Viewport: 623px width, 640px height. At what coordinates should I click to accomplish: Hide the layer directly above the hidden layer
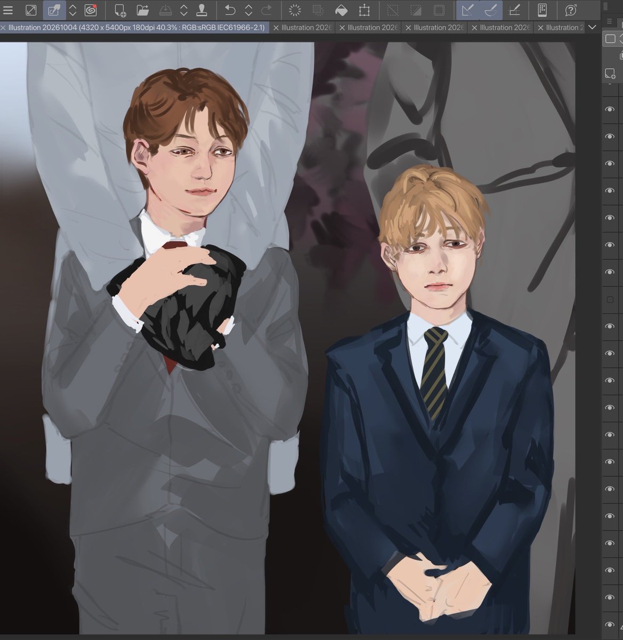610,272
